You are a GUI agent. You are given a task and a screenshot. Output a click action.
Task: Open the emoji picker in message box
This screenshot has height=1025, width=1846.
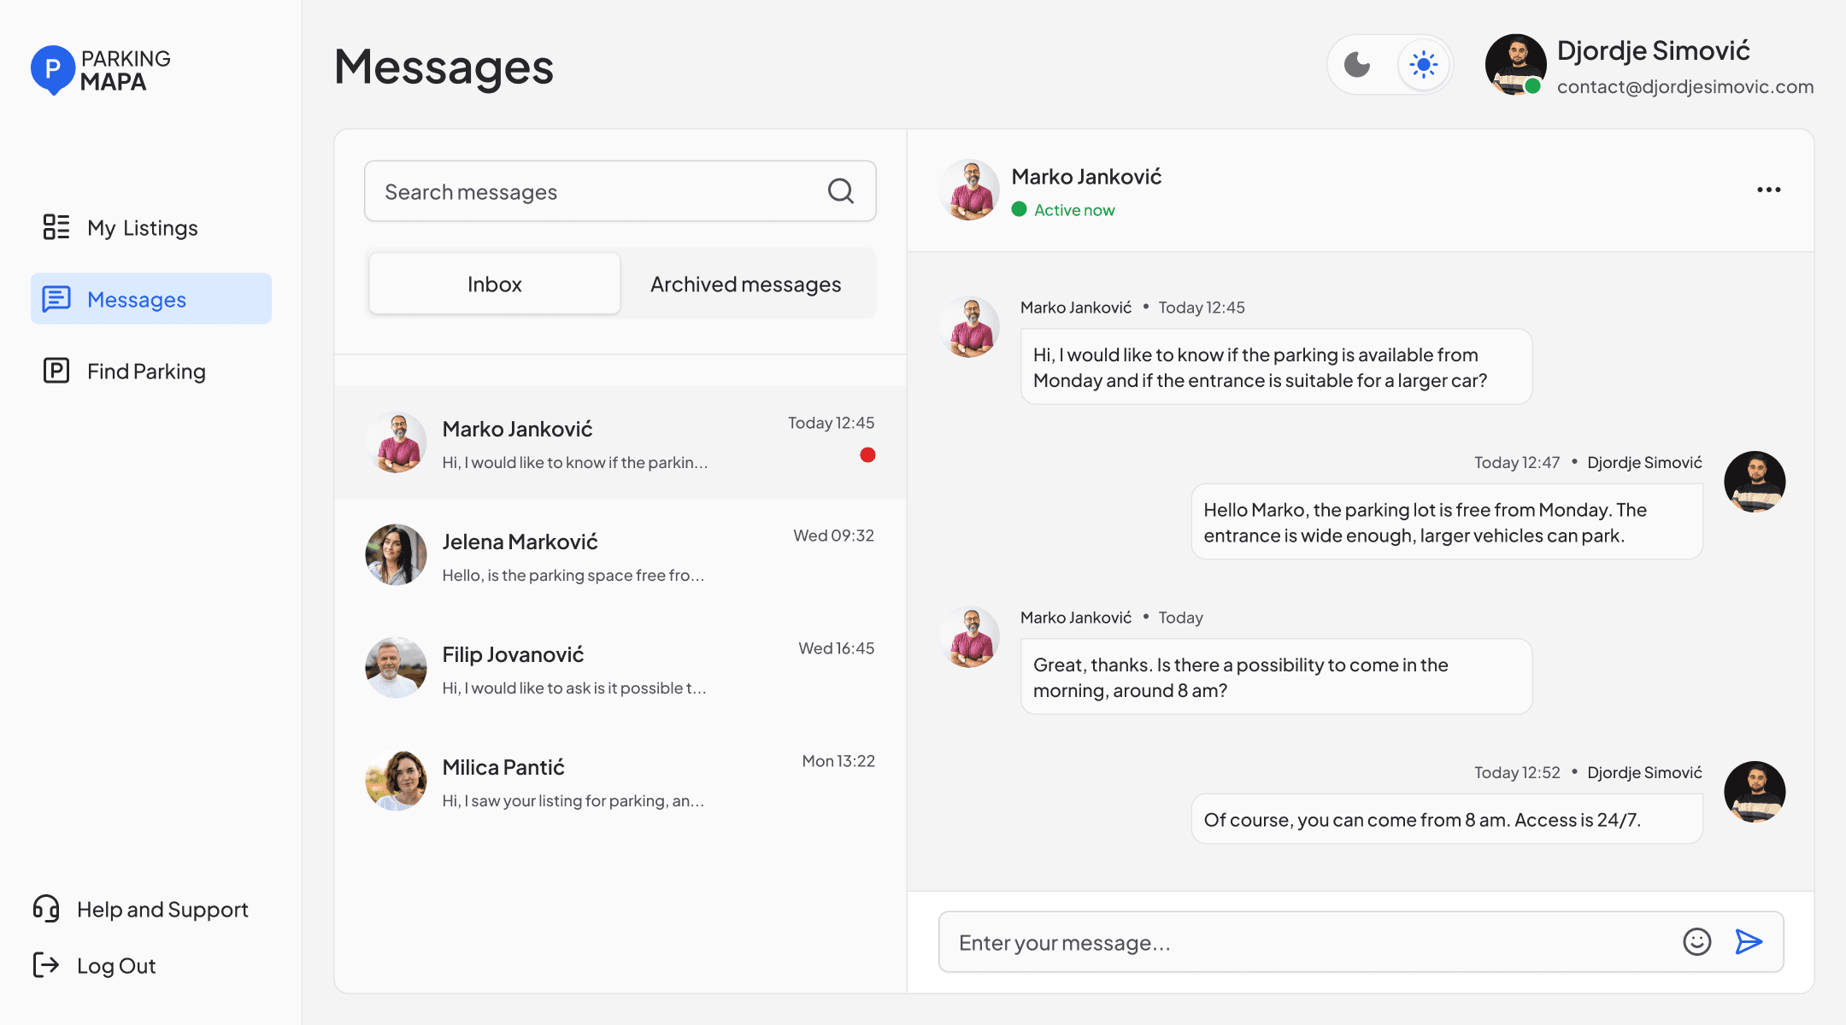tap(1696, 941)
